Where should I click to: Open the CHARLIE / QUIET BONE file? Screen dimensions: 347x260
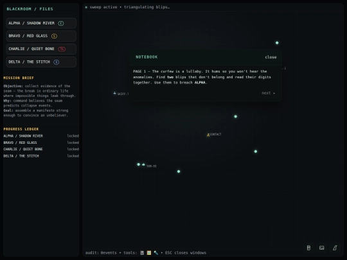click(x=41, y=49)
